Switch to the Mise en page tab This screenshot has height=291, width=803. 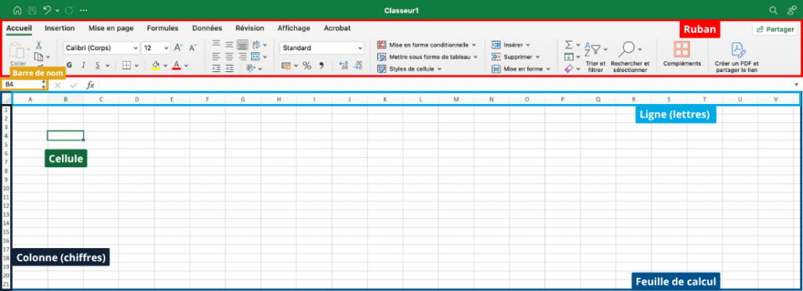(111, 28)
